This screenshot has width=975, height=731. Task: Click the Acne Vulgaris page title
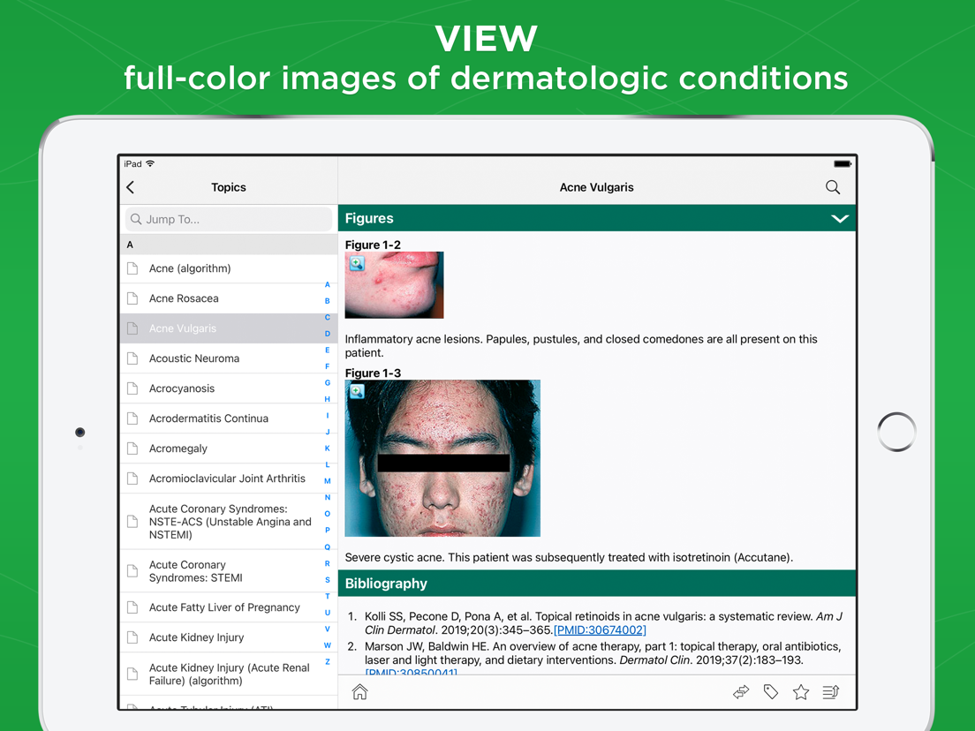(x=596, y=187)
